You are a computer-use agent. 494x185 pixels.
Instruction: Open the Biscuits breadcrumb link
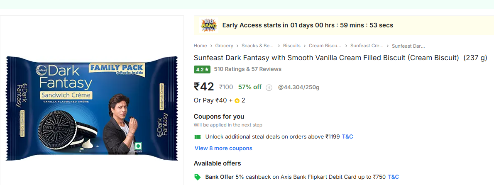(x=291, y=46)
